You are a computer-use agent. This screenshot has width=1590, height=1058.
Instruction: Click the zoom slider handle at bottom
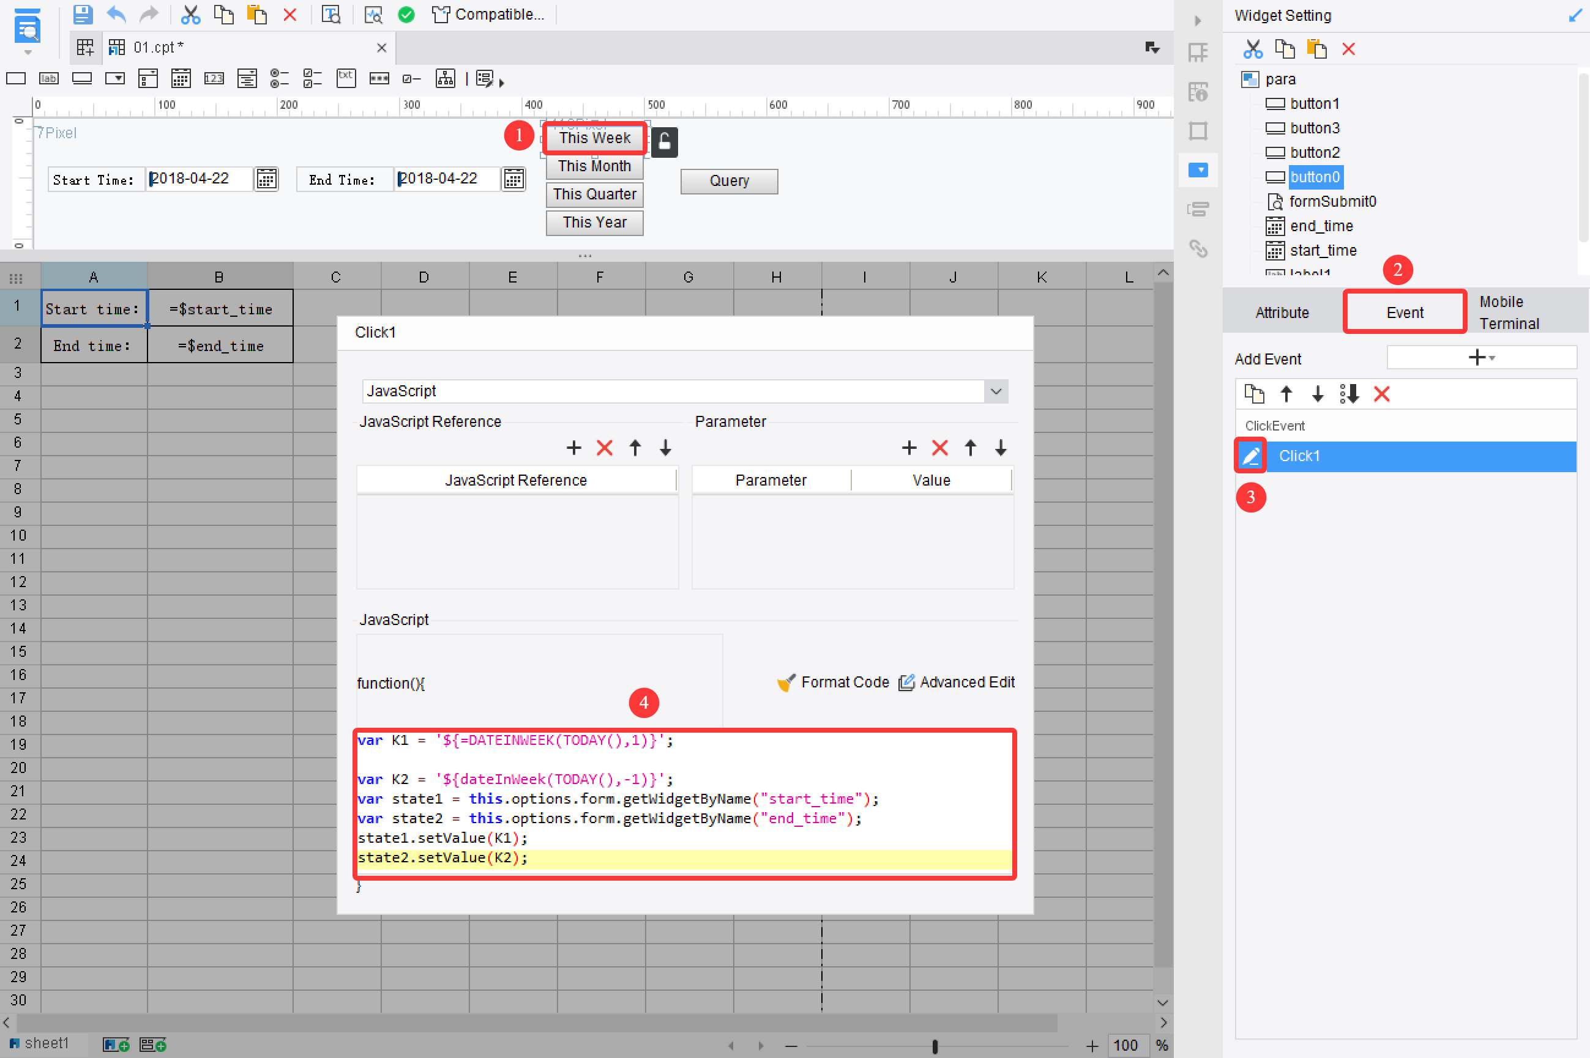(x=935, y=1046)
